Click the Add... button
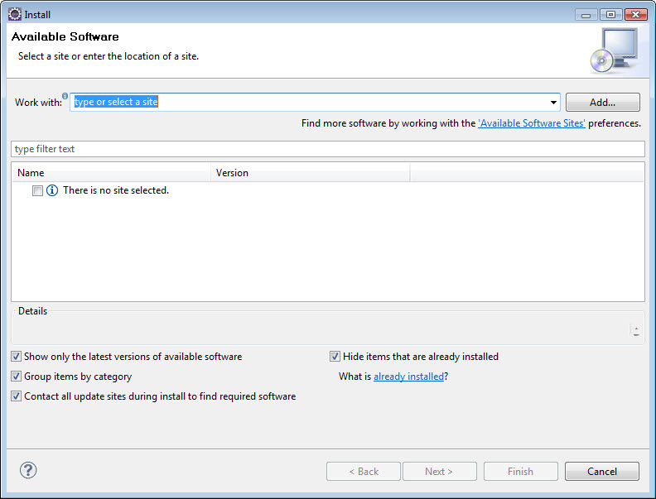656x499 pixels. coord(602,103)
